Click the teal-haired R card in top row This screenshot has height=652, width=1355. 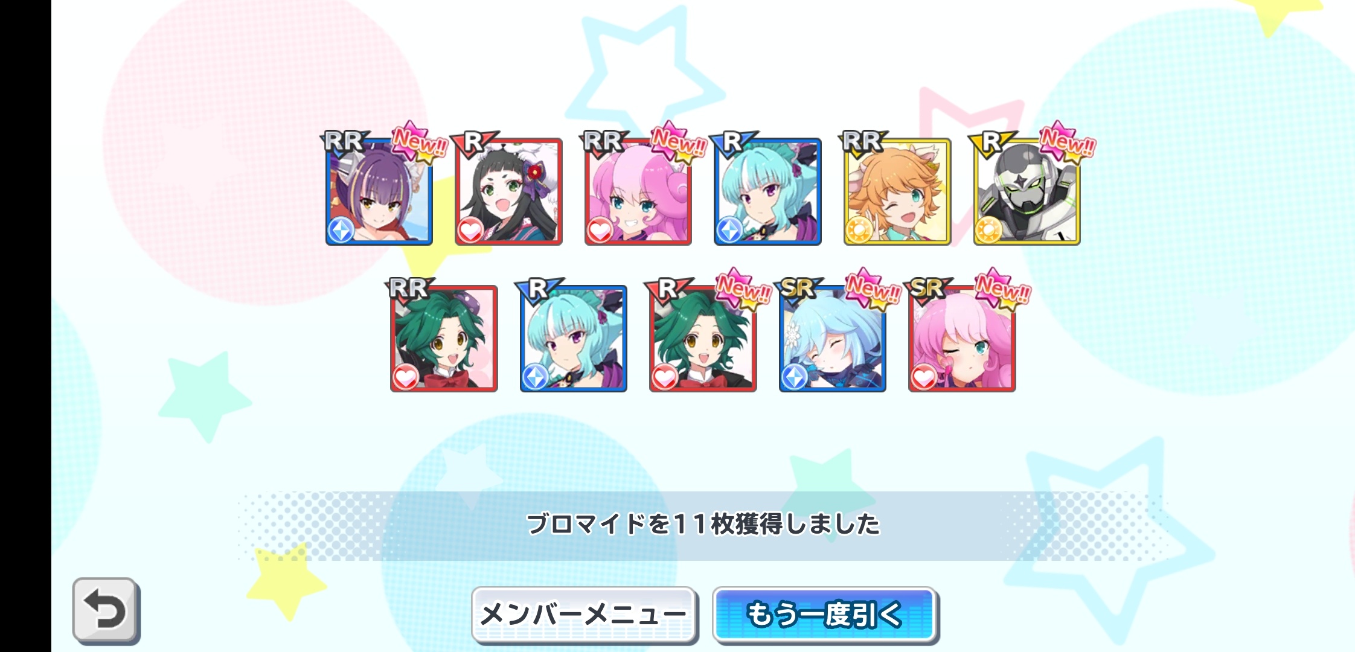click(x=767, y=191)
